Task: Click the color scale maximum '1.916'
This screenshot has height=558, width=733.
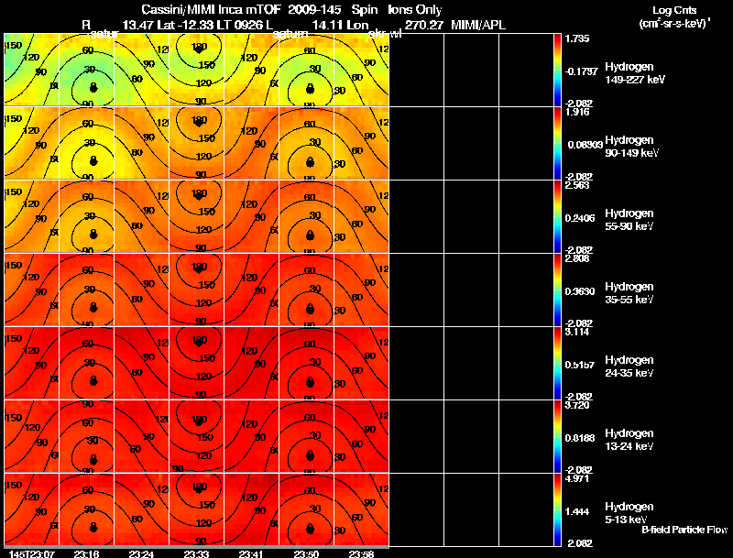Action: (x=577, y=112)
